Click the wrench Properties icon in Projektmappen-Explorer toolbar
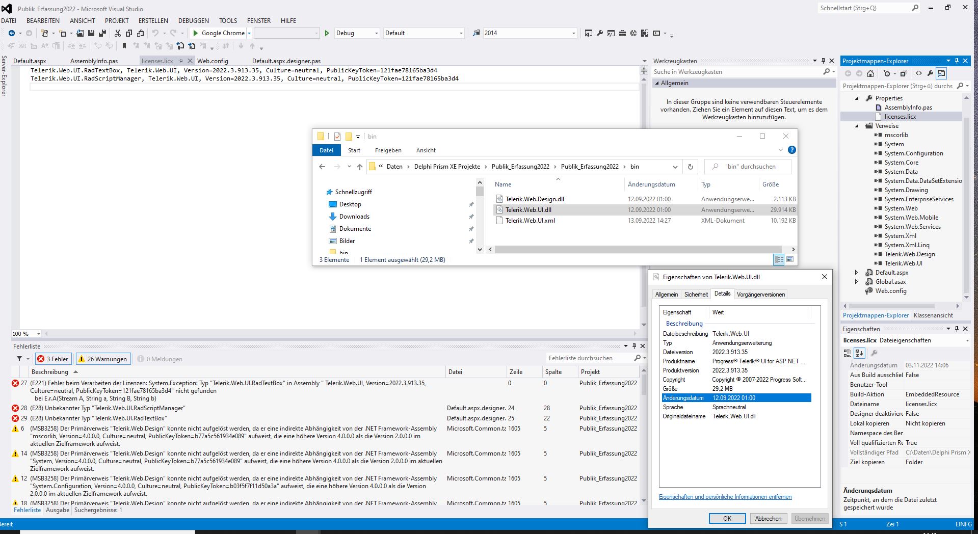This screenshot has height=534, width=978. tap(930, 73)
